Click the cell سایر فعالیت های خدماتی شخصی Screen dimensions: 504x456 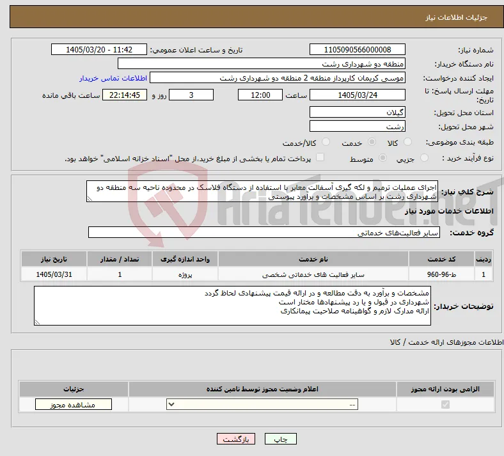pyautogui.click(x=313, y=274)
